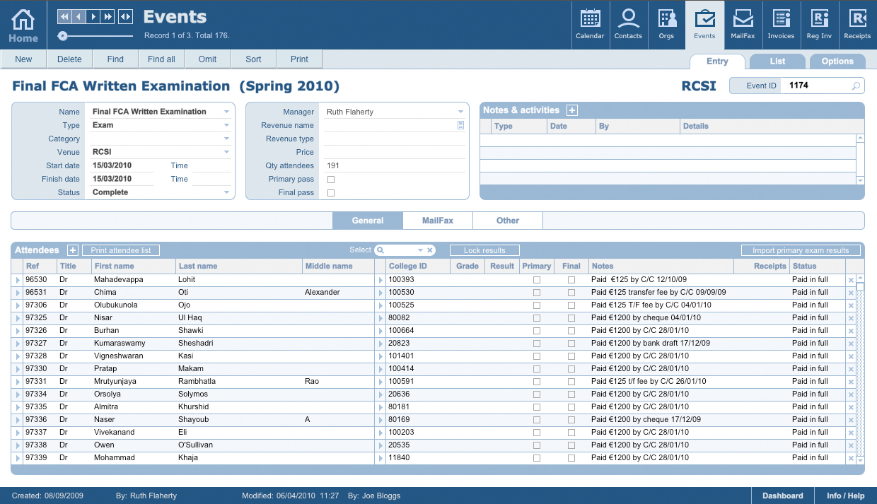Clear the attendee Select search box
The width and height of the screenshot is (877, 504).
(429, 250)
